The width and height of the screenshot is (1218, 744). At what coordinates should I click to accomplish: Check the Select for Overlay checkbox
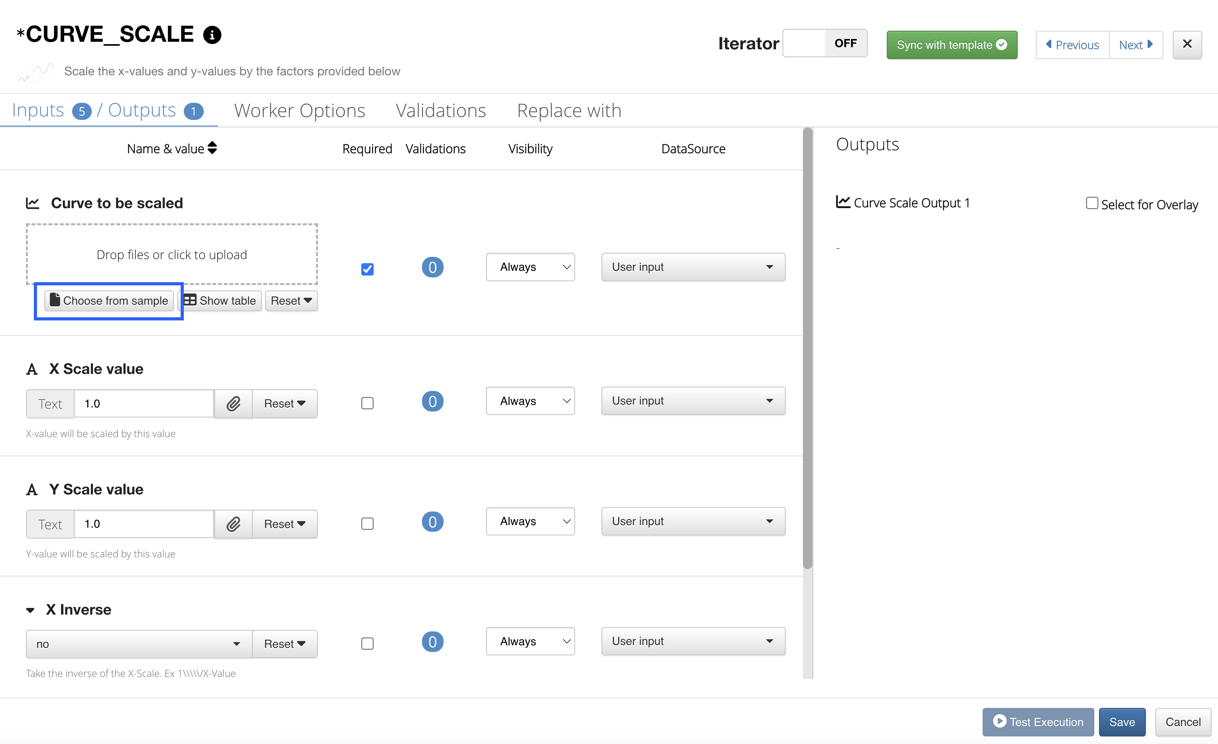point(1091,203)
